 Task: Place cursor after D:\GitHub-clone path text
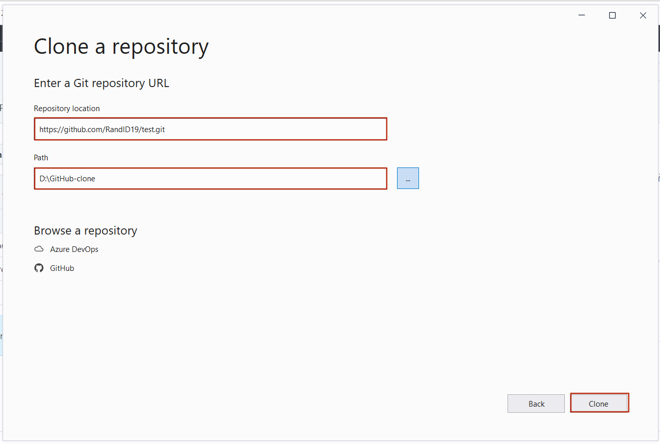pyautogui.click(x=96, y=179)
